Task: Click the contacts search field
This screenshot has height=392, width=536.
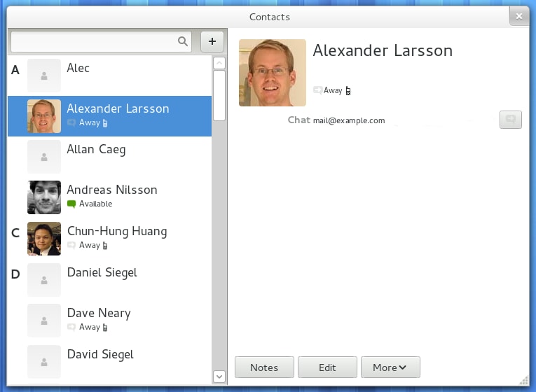Action: pos(101,42)
